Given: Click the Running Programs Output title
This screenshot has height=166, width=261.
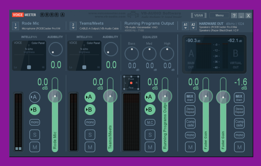Looking at the screenshot, I should [149, 23].
